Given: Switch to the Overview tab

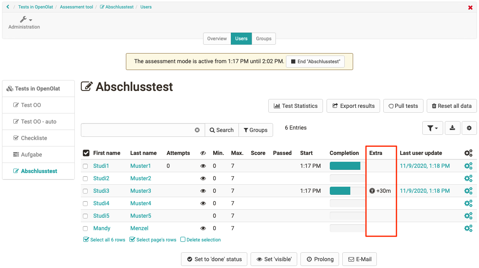Looking at the screenshot, I should coord(217,39).
